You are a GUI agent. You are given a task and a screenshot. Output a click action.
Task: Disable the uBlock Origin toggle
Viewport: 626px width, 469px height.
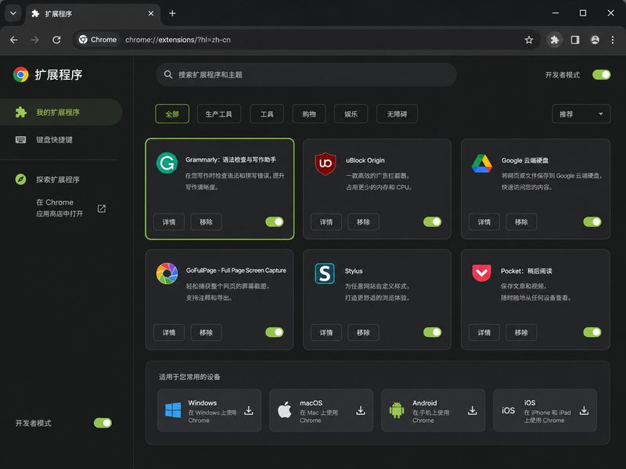pyautogui.click(x=433, y=222)
